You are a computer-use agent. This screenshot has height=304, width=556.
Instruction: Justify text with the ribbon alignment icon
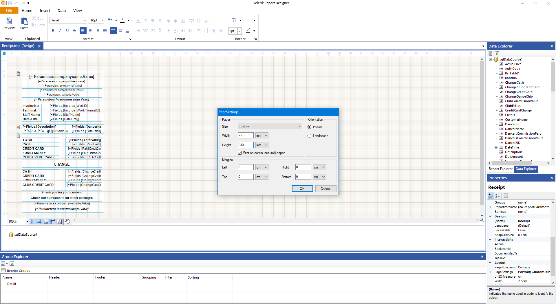click(105, 30)
